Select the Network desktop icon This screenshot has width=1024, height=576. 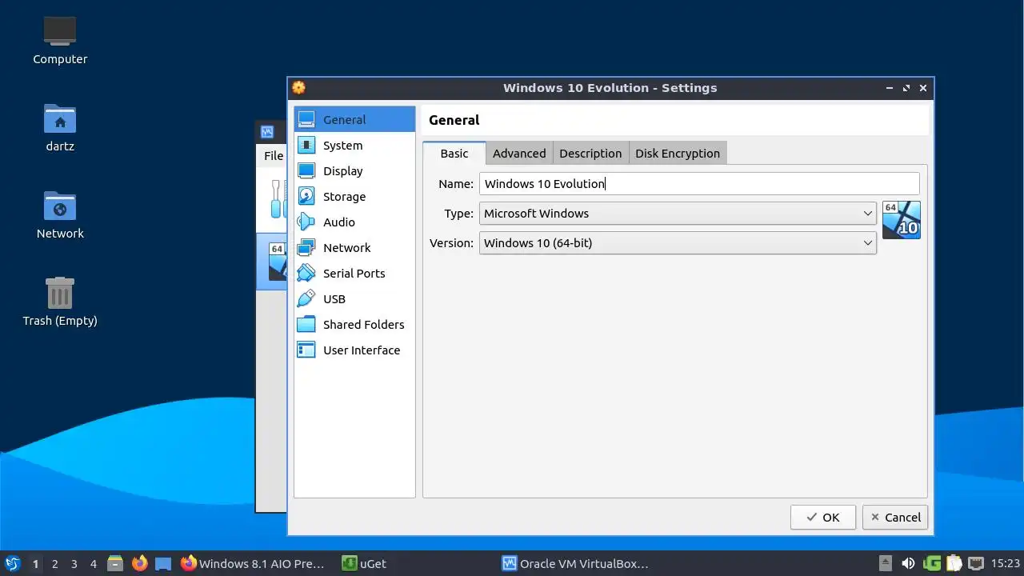pyautogui.click(x=60, y=214)
